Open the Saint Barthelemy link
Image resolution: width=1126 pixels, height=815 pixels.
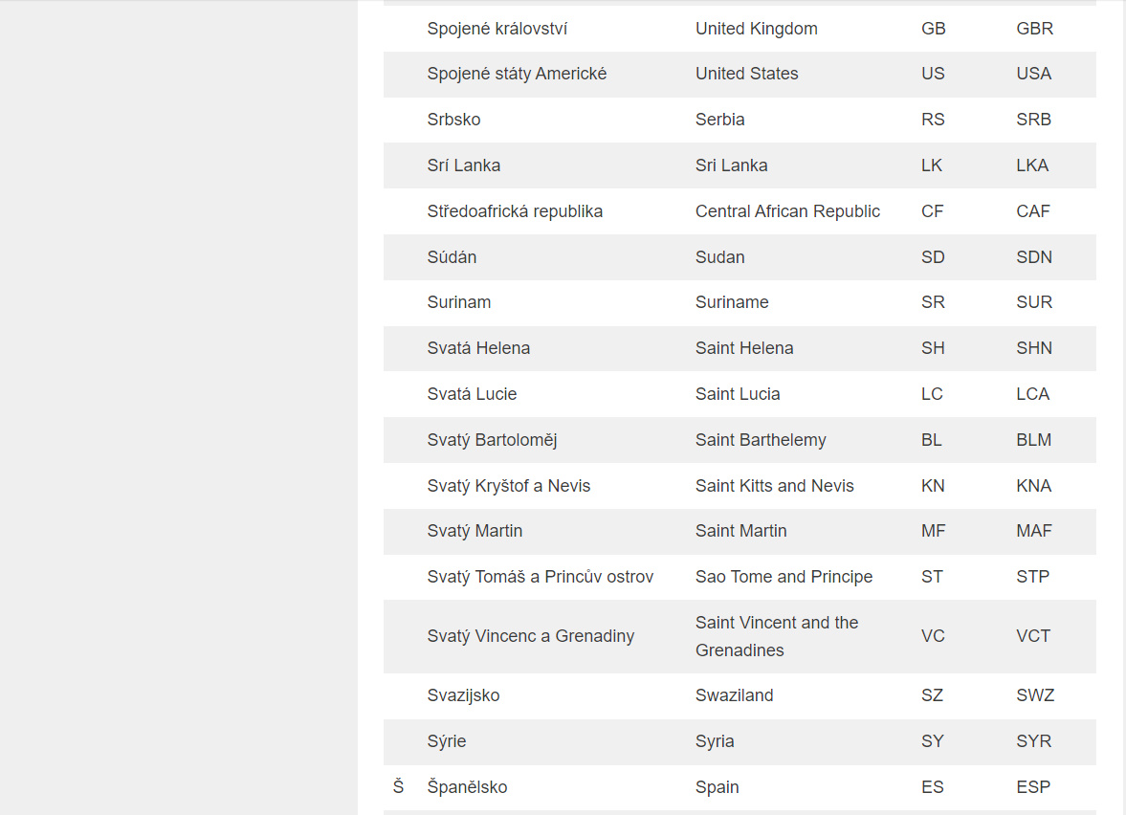(x=761, y=440)
